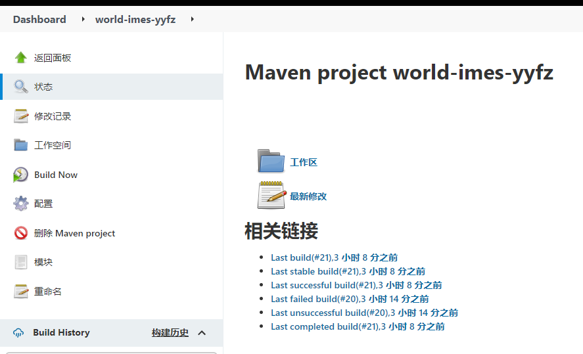Click the large 最新修改 notepad icon
Viewport: 583px width, 354px height.
272,195
